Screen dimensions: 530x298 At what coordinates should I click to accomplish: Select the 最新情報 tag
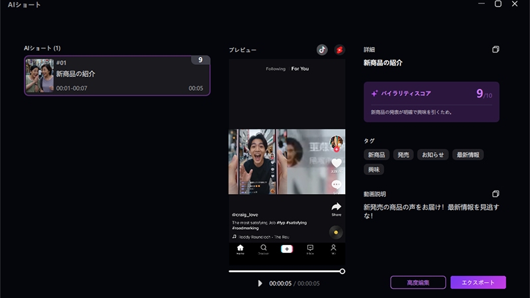(x=468, y=155)
